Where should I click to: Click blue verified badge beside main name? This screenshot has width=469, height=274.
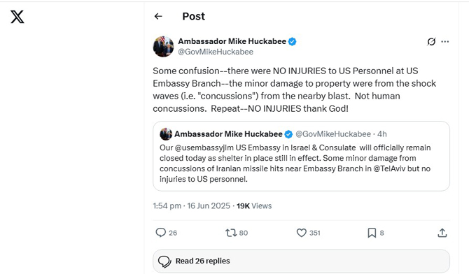click(292, 41)
